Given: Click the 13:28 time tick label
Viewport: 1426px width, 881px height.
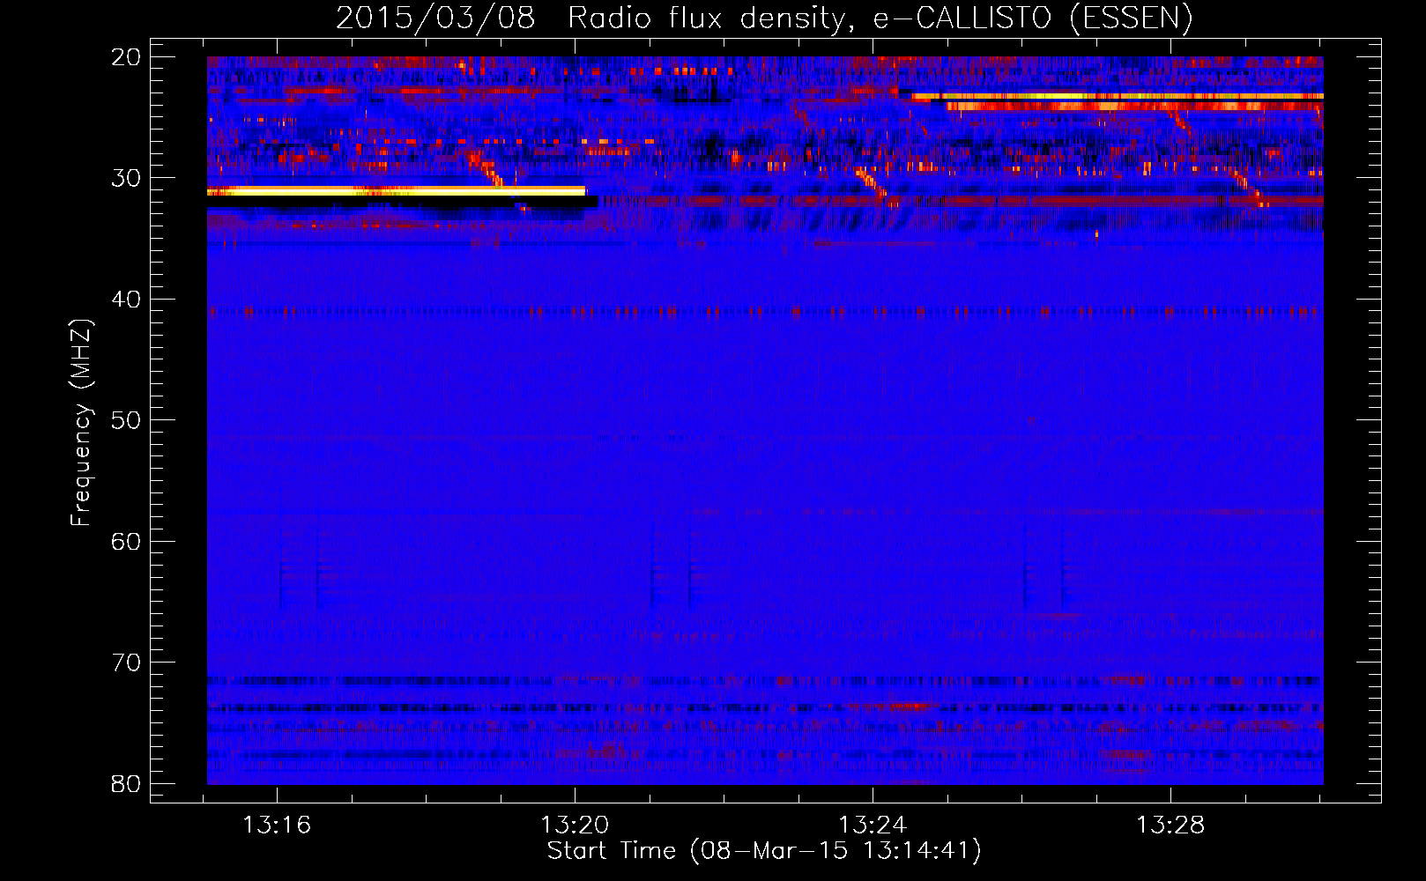Looking at the screenshot, I should pyautogui.click(x=1170, y=825).
